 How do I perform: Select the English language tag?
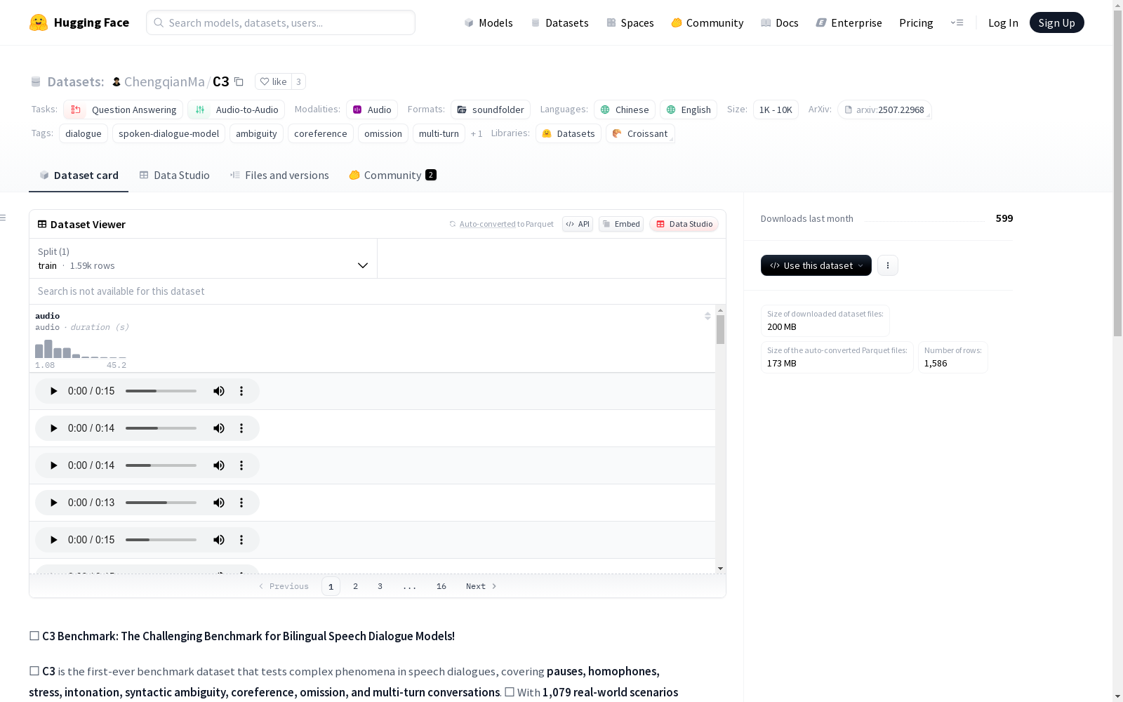pos(689,110)
